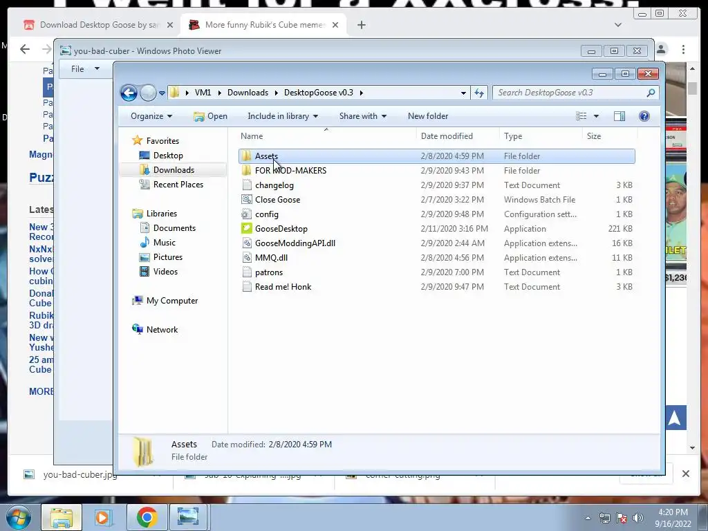Viewport: 708px width, 531px height.
Task: Expand arrow after DesktopGoose v0.3 breadcrumb
Action: click(361, 93)
